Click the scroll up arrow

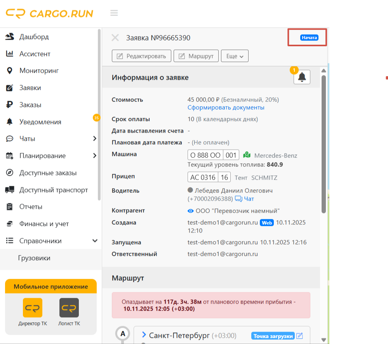point(324,71)
